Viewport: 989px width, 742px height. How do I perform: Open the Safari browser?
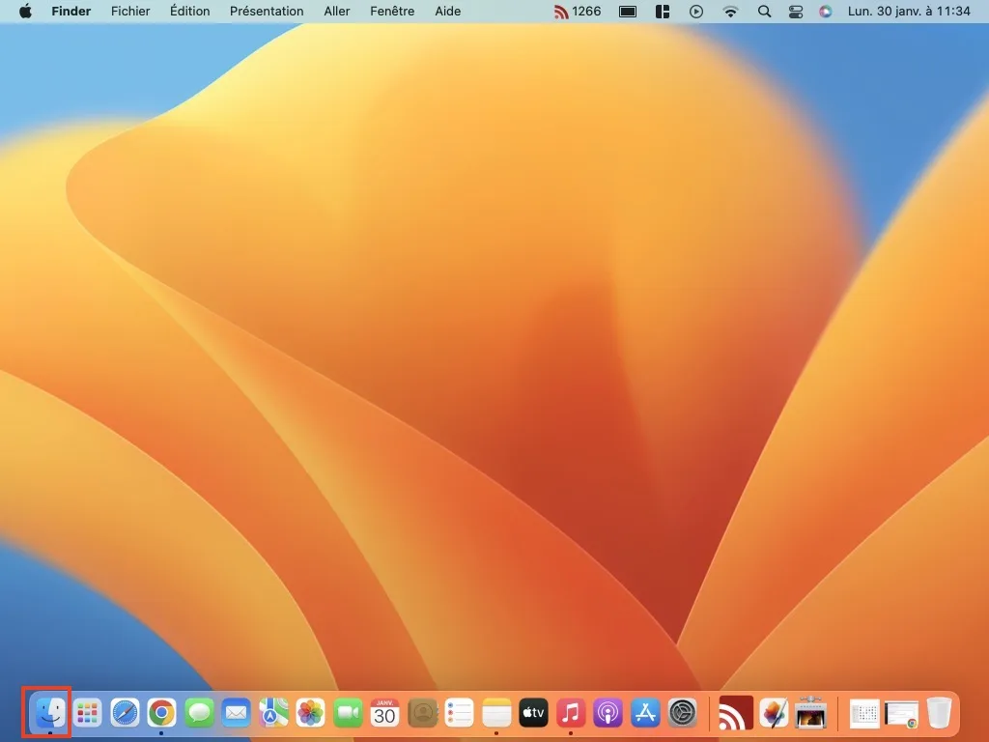click(124, 712)
